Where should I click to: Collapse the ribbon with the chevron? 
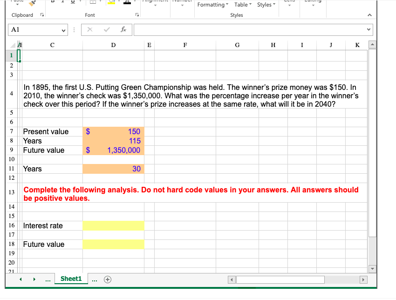[x=369, y=15]
